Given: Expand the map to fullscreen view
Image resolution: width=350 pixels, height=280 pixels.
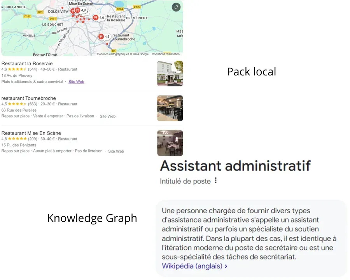Looking at the screenshot, I should click(x=176, y=7).
